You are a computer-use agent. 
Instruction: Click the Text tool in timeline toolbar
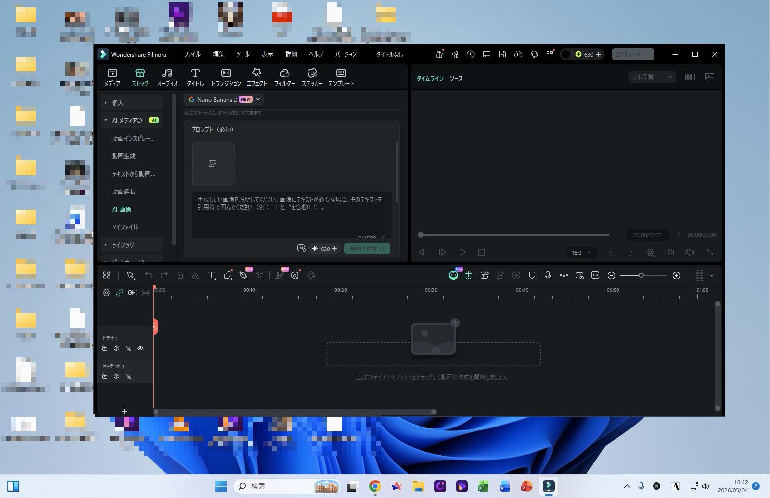(212, 275)
